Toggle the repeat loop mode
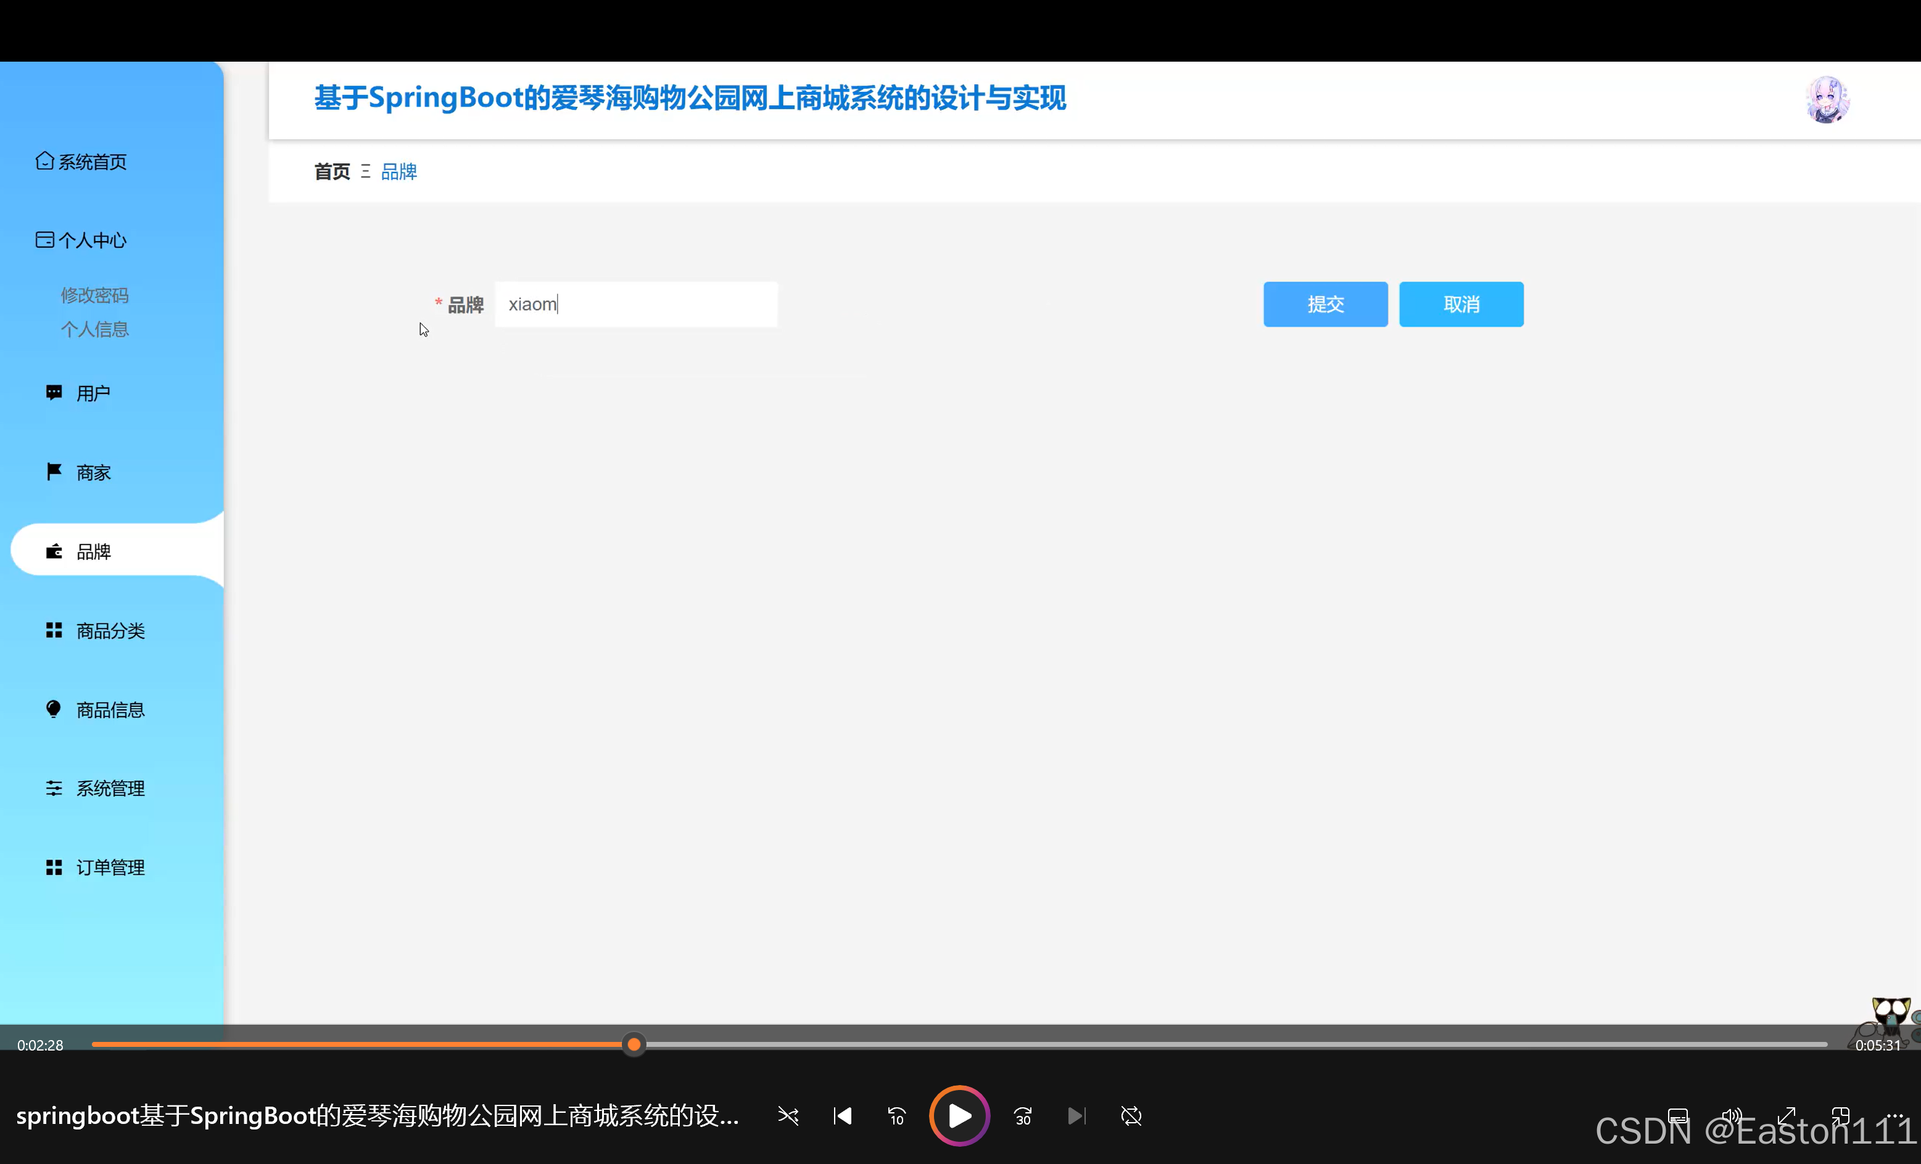Image resolution: width=1921 pixels, height=1164 pixels. coord(1131,1116)
